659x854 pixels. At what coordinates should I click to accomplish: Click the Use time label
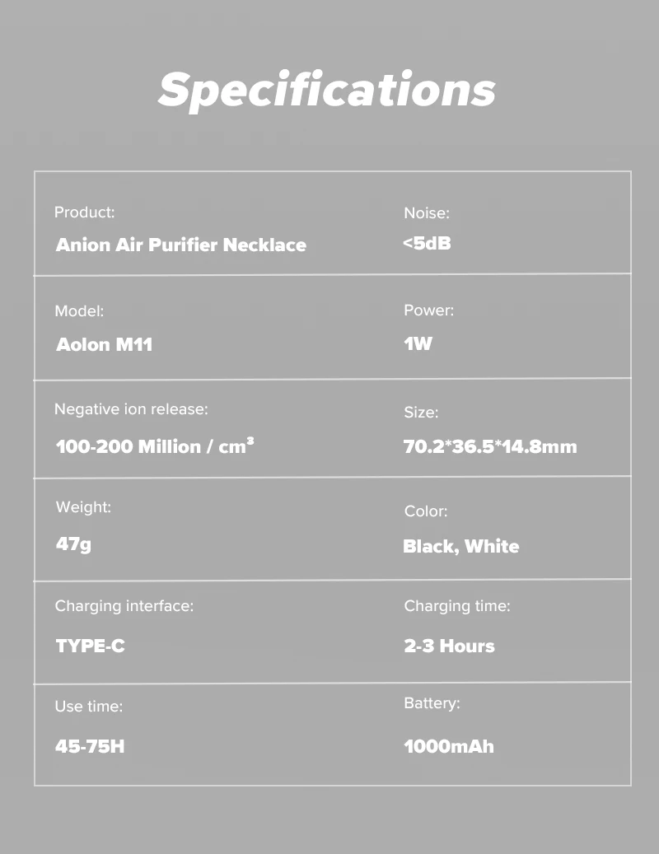pyautogui.click(x=89, y=707)
